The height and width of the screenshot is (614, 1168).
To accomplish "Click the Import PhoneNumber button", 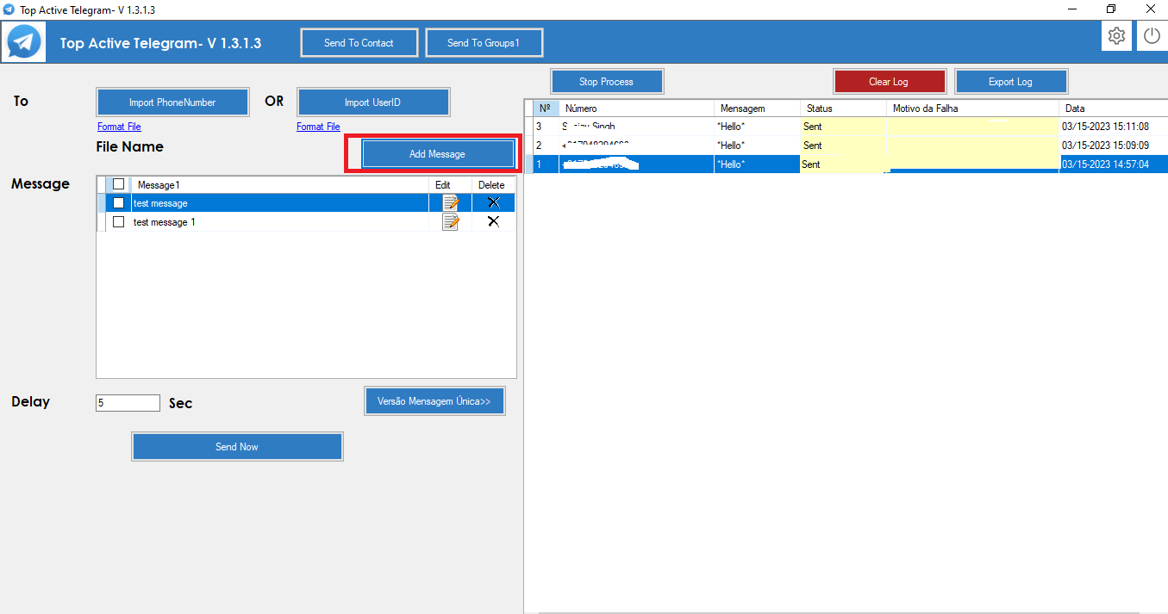I will (x=172, y=102).
